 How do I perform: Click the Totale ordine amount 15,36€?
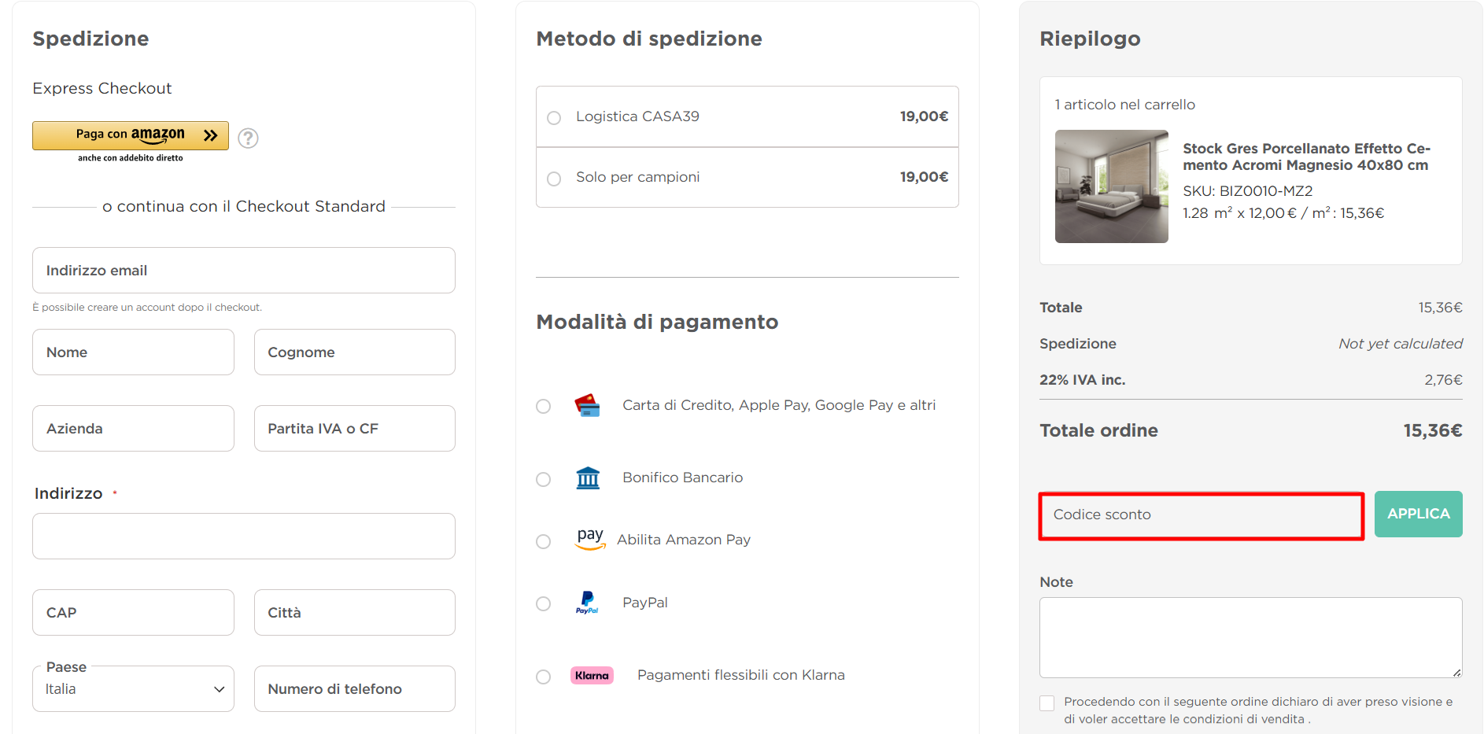1432,430
